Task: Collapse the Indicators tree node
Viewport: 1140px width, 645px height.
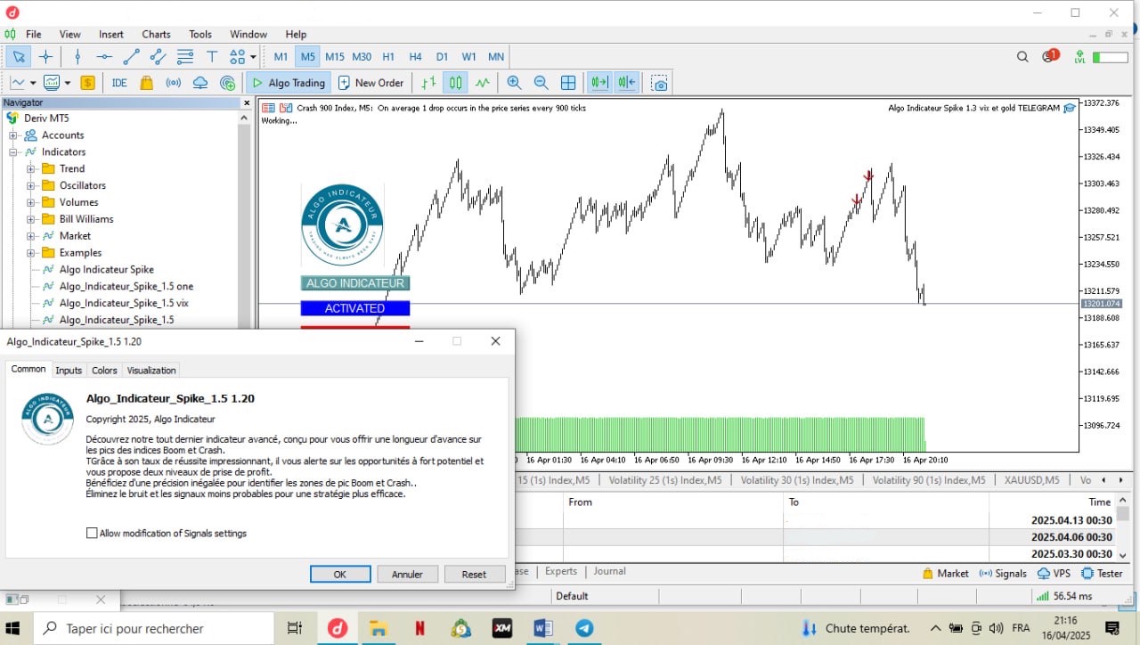Action: point(13,152)
